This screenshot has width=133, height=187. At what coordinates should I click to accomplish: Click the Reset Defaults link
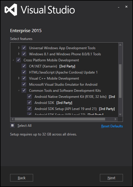pos(112,126)
